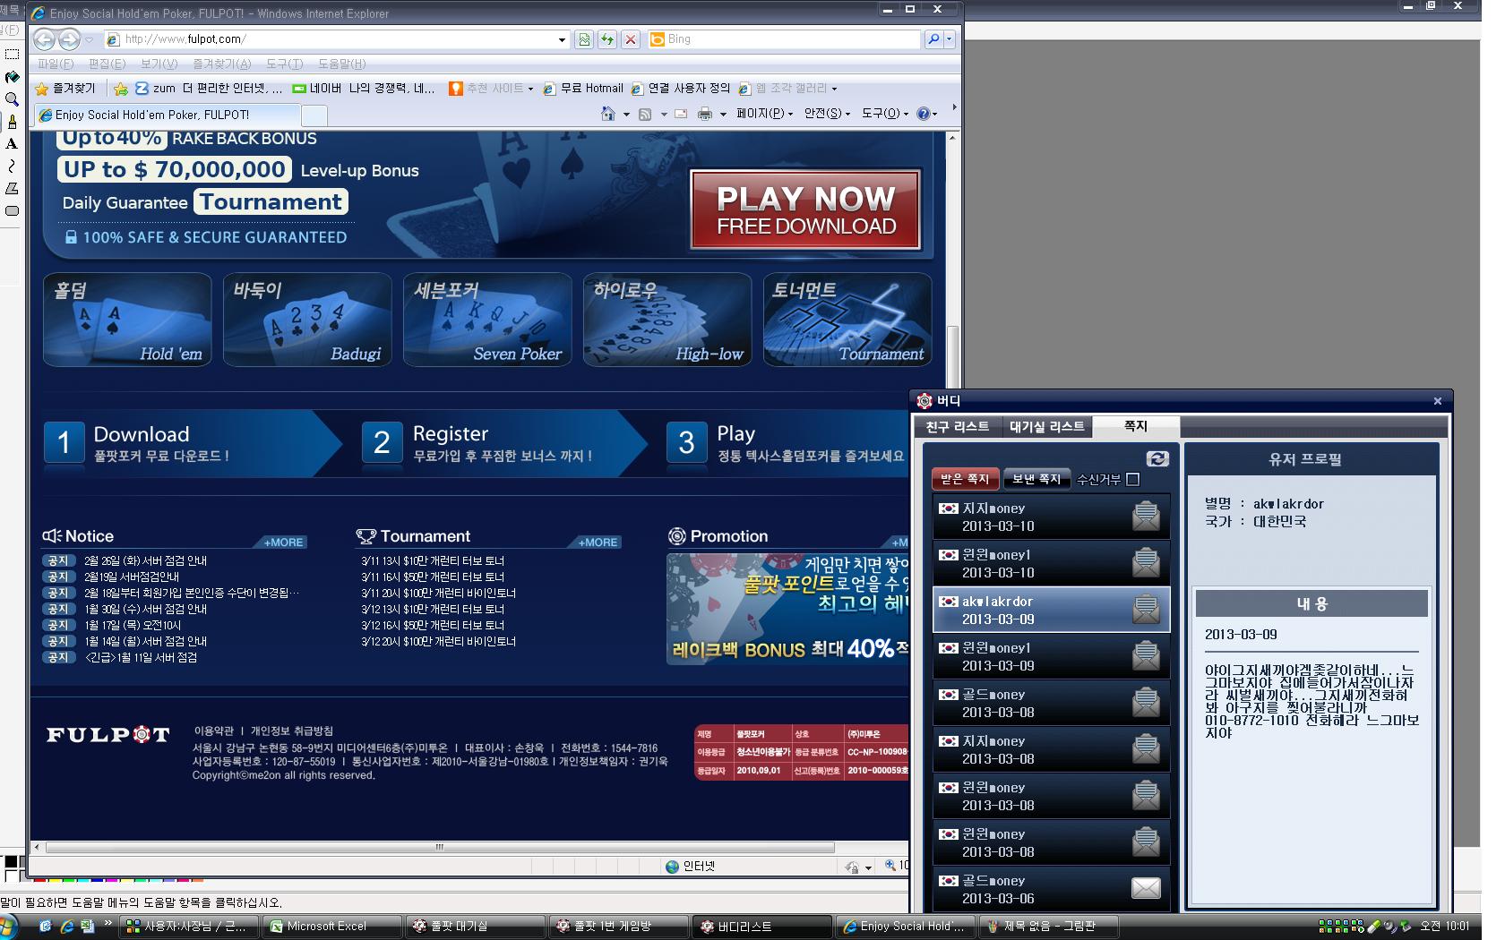1505x940 pixels.
Task: Select the black color swatch in Paint palette
Action: click(10, 863)
